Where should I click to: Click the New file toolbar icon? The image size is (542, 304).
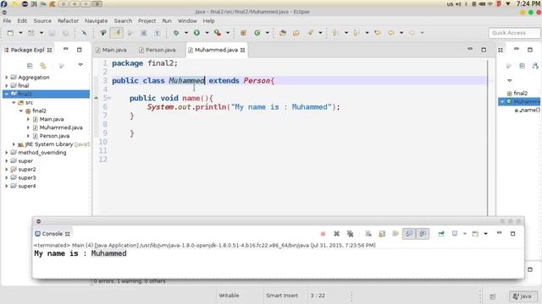click(x=10, y=33)
